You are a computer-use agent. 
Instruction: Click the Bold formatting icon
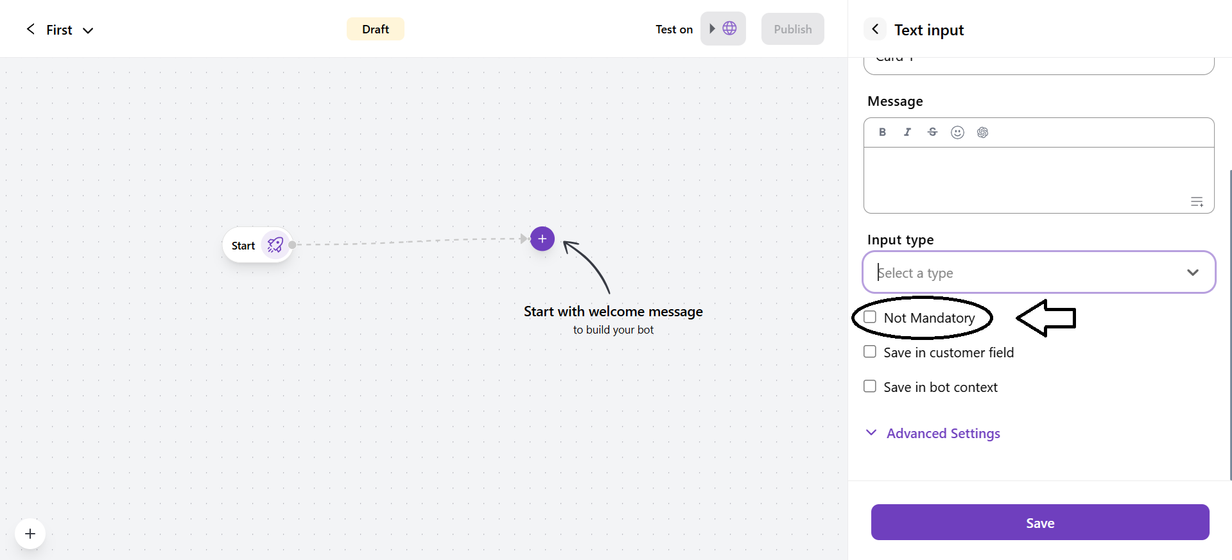882,132
